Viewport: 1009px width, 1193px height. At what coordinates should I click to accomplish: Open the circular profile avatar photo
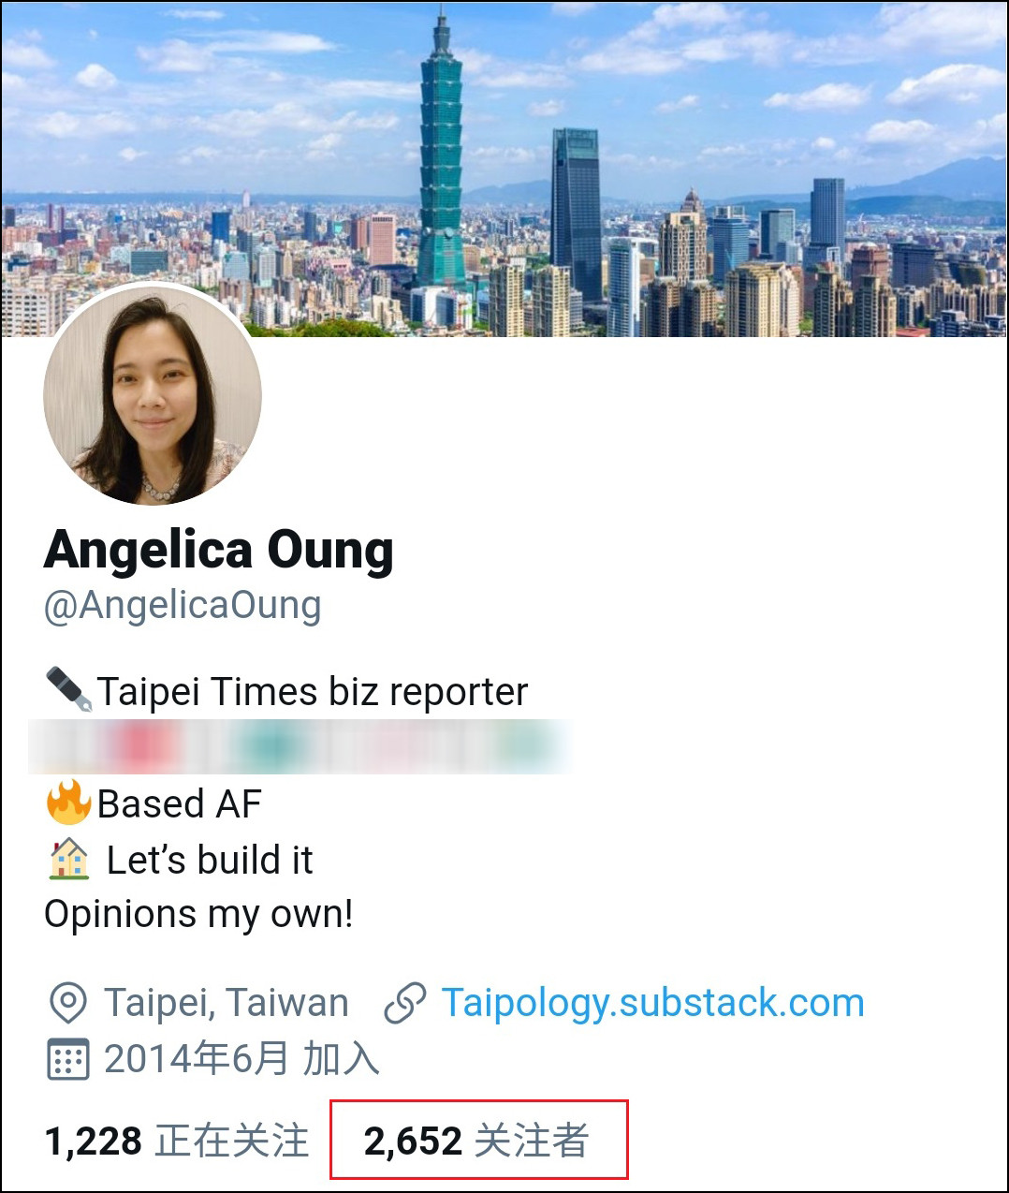[x=153, y=395]
